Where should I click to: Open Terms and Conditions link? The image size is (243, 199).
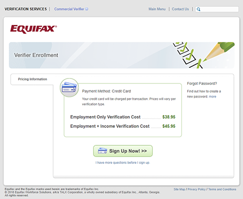[222, 189]
